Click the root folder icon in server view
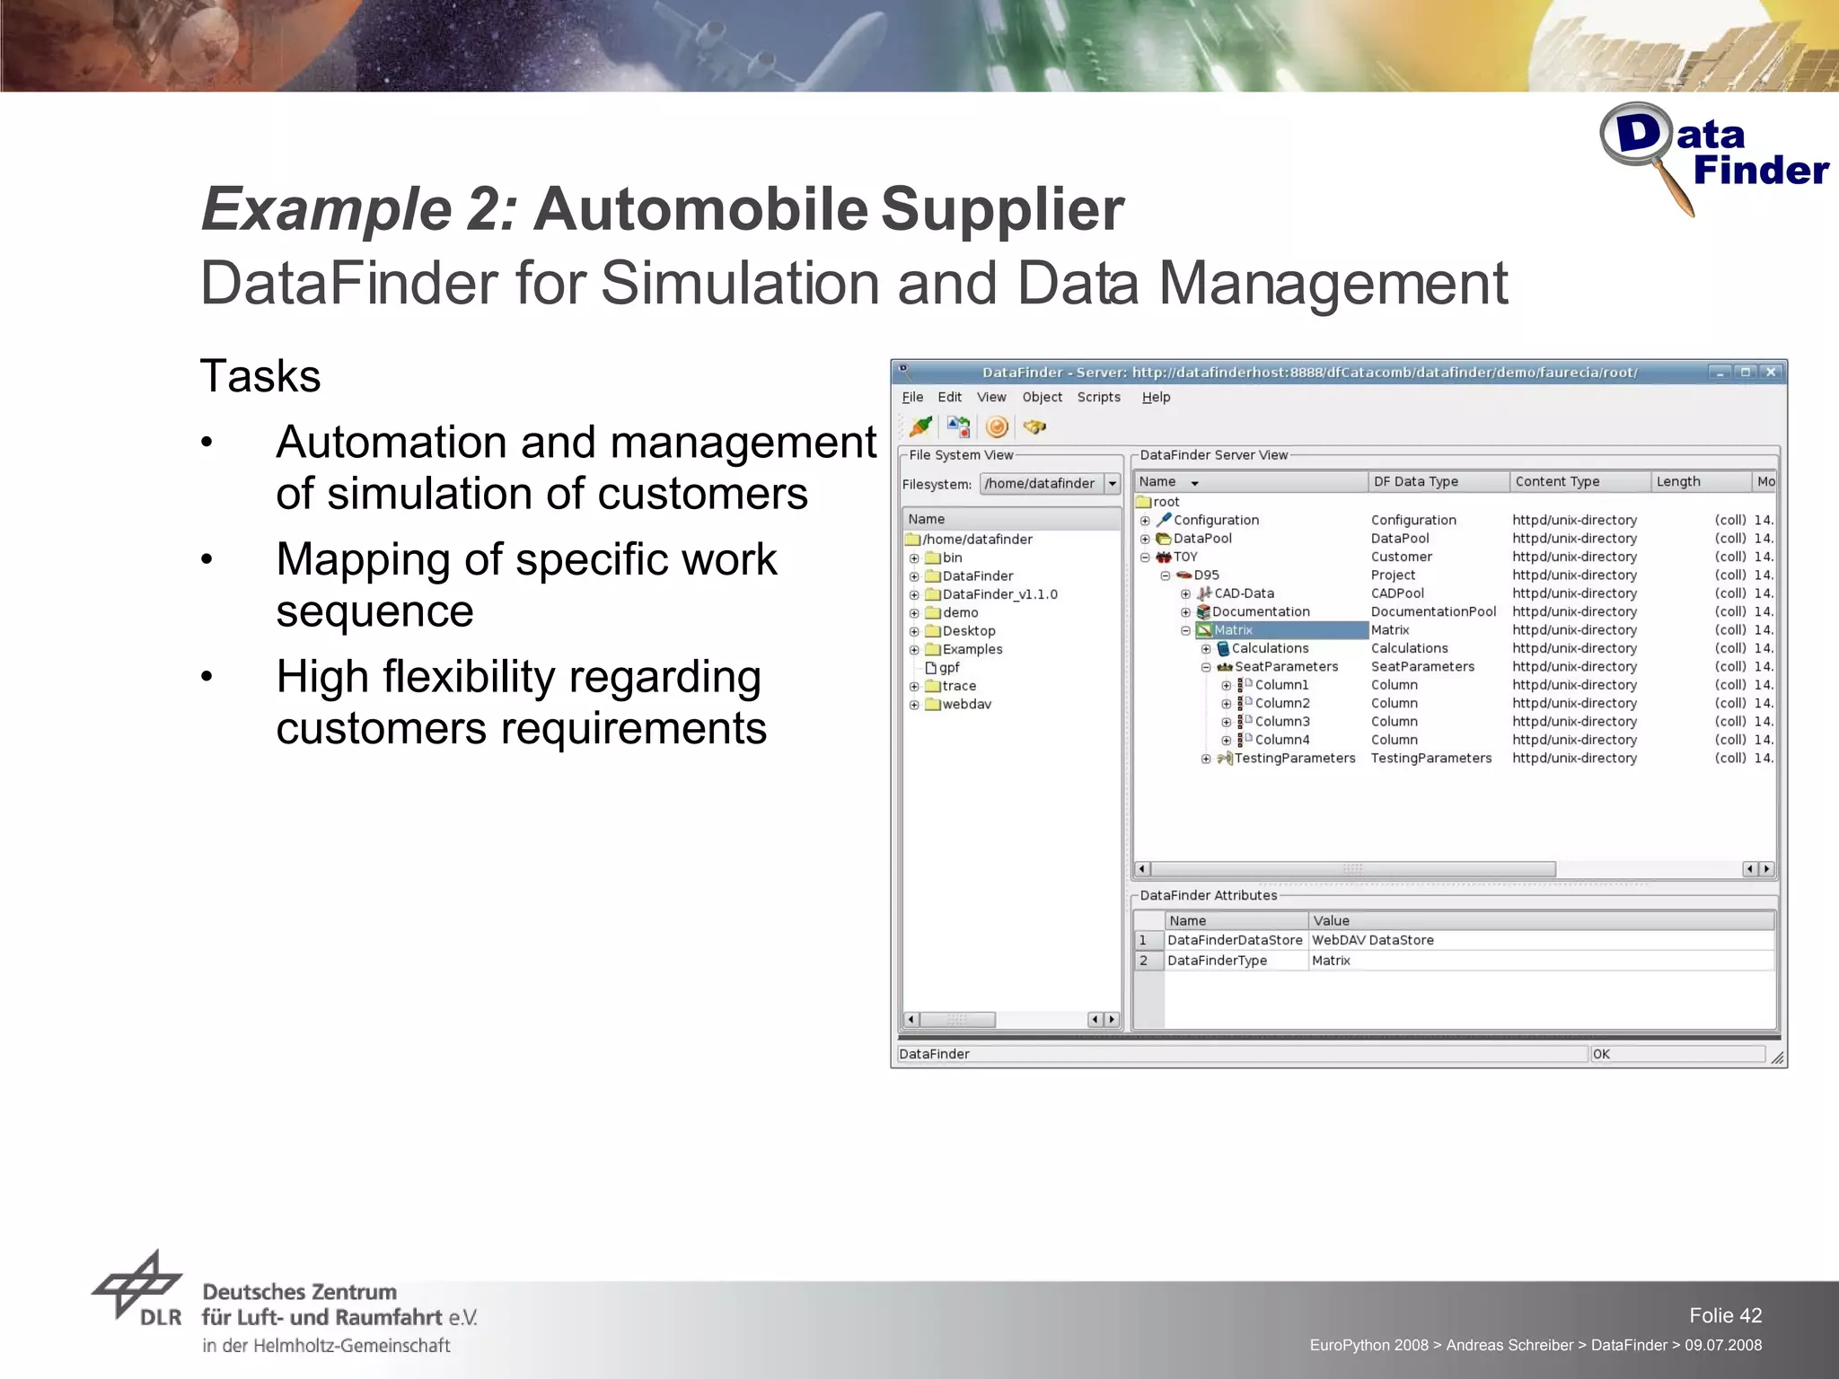Screen dimensions: 1839x1379 [x=1143, y=502]
